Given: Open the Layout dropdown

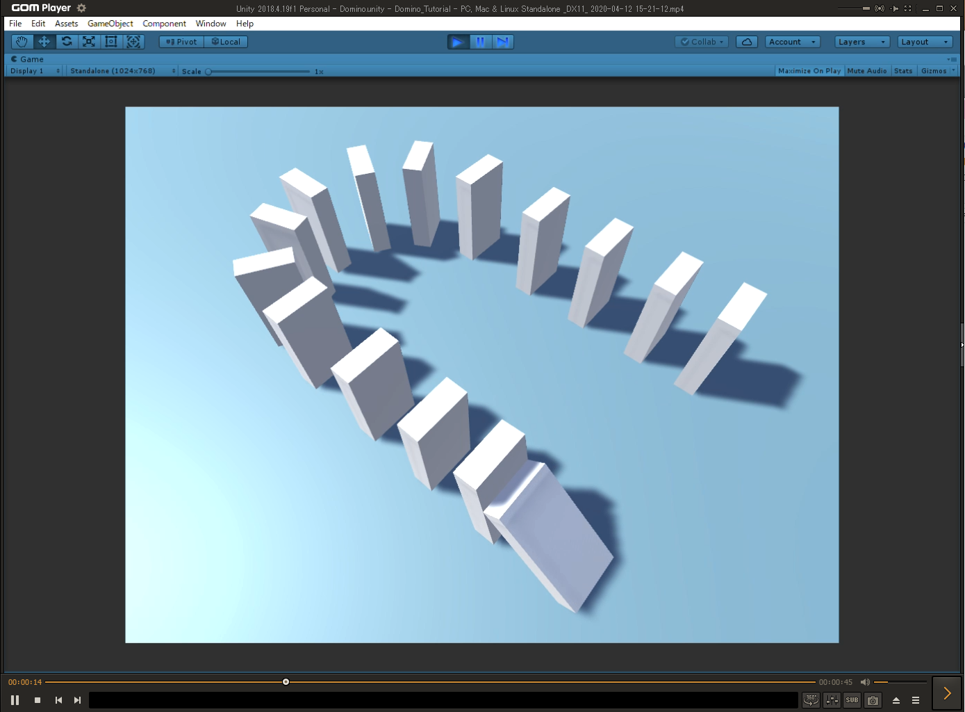Looking at the screenshot, I should tap(925, 42).
